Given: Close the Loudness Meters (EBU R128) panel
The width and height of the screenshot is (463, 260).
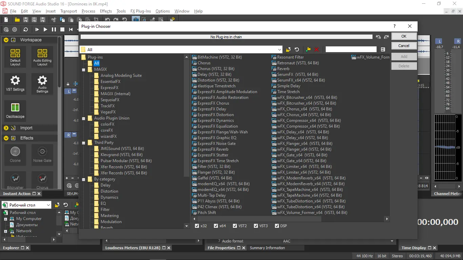Looking at the screenshot, I should click(168, 248).
